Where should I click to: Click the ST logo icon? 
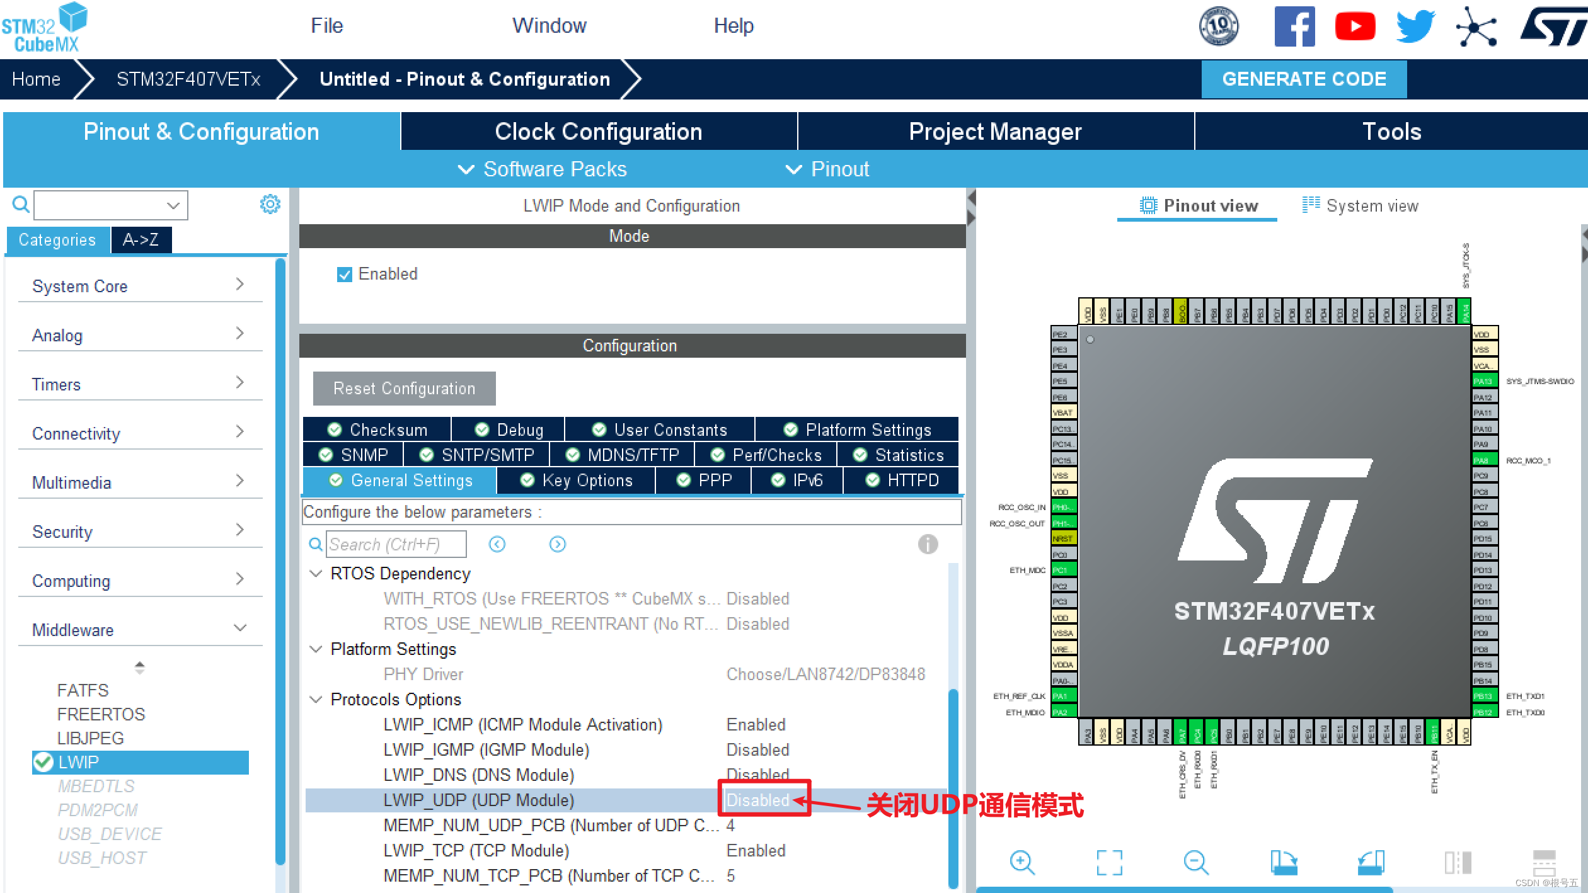[1553, 26]
